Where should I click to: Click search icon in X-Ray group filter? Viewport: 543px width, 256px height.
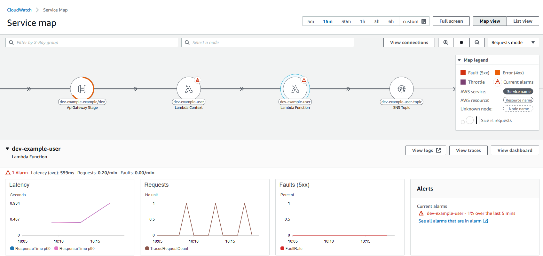pos(11,42)
